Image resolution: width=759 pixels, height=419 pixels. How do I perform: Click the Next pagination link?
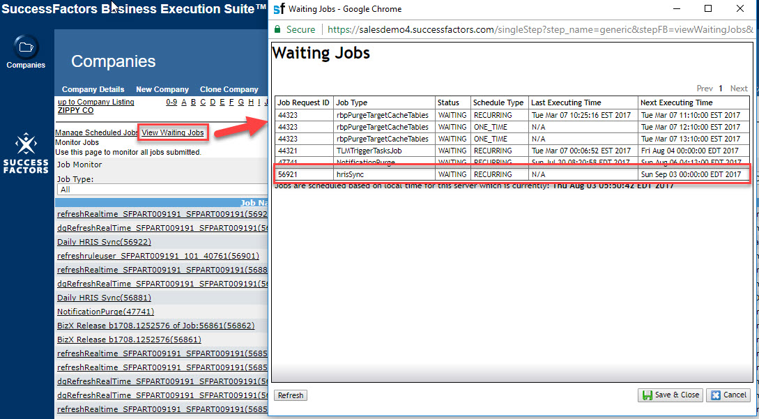[x=739, y=89]
